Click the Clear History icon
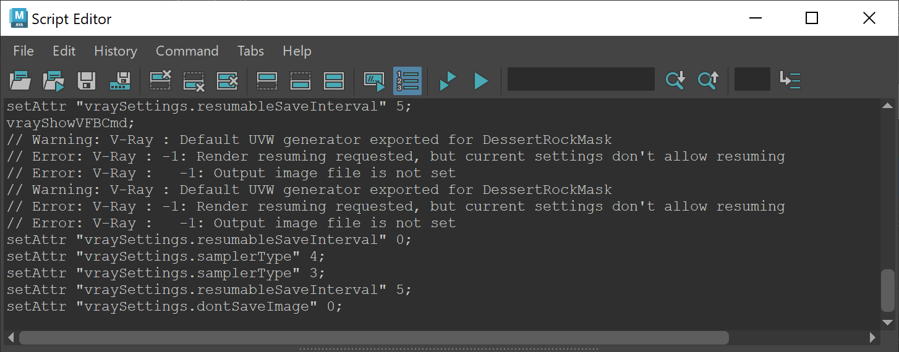 click(x=161, y=81)
